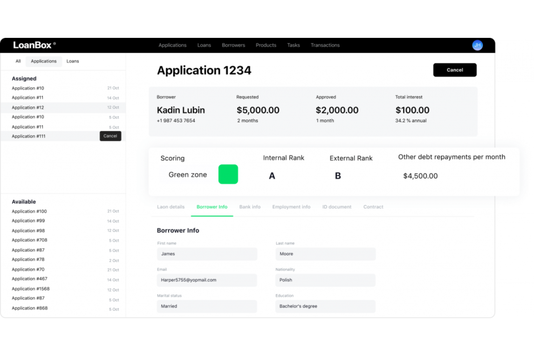Open the Tasks navigation item
This screenshot has width=534, height=356.
click(293, 45)
